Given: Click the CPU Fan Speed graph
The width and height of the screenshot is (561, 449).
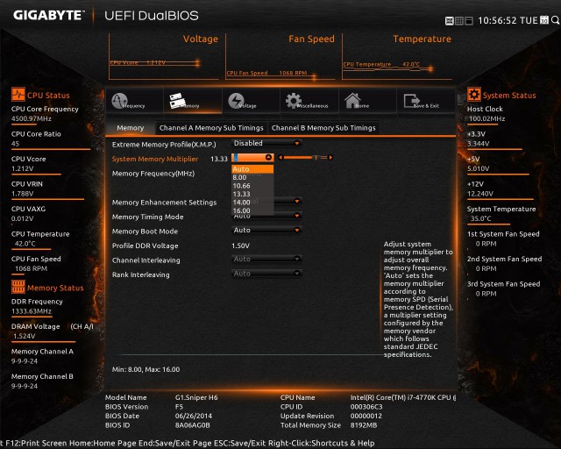Looking at the screenshot, I should pyautogui.click(x=280, y=57).
